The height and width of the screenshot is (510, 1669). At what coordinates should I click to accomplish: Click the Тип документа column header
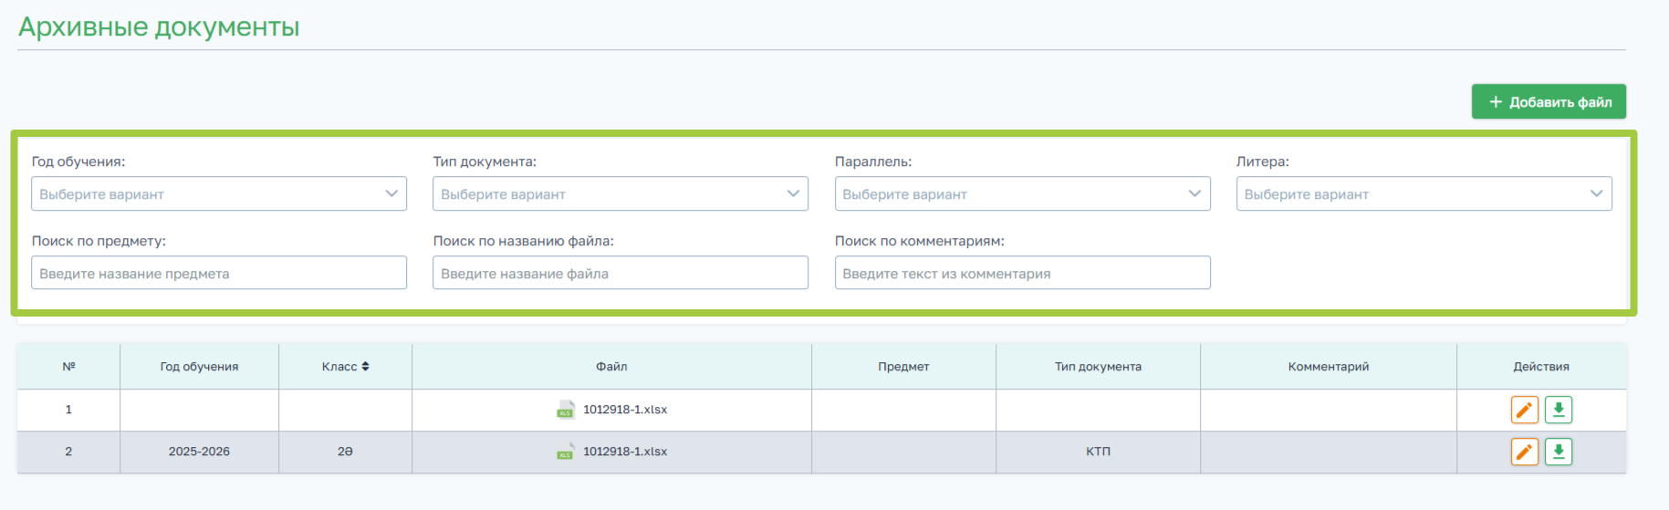pyautogui.click(x=1098, y=367)
